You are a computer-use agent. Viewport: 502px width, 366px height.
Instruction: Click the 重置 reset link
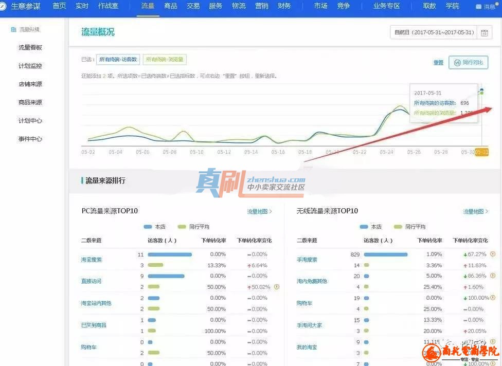[x=438, y=63]
